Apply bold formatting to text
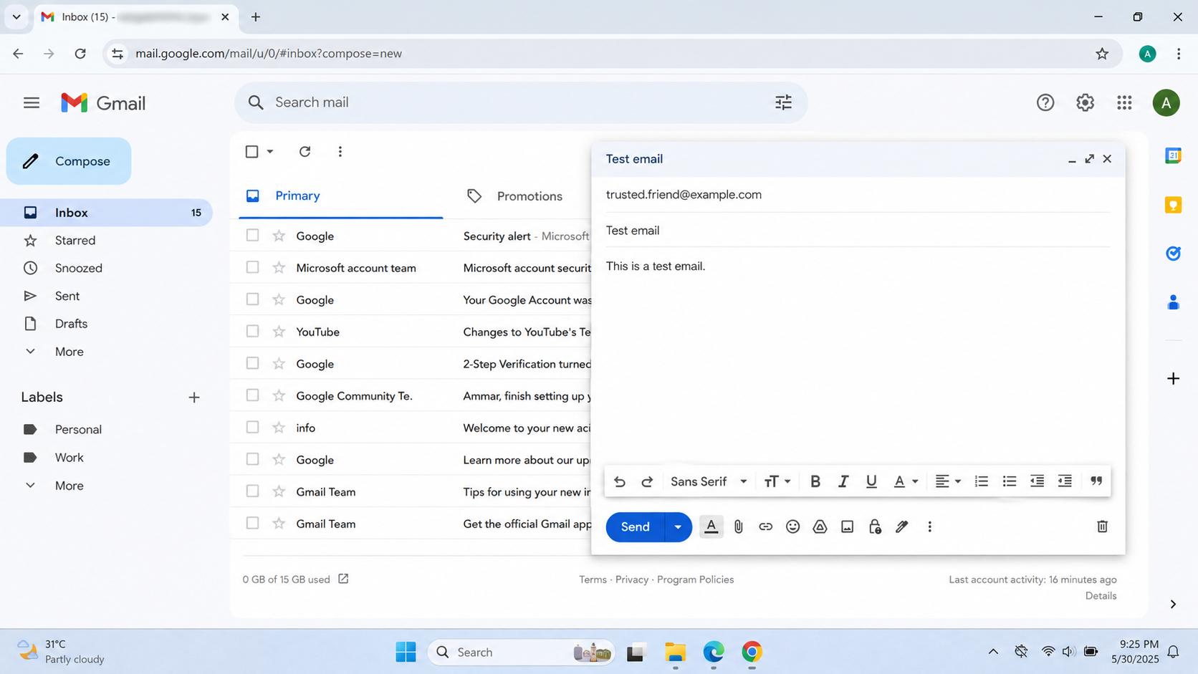1198x674 pixels. (815, 481)
